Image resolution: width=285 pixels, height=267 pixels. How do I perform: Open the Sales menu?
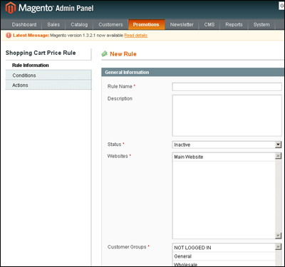[53, 25]
